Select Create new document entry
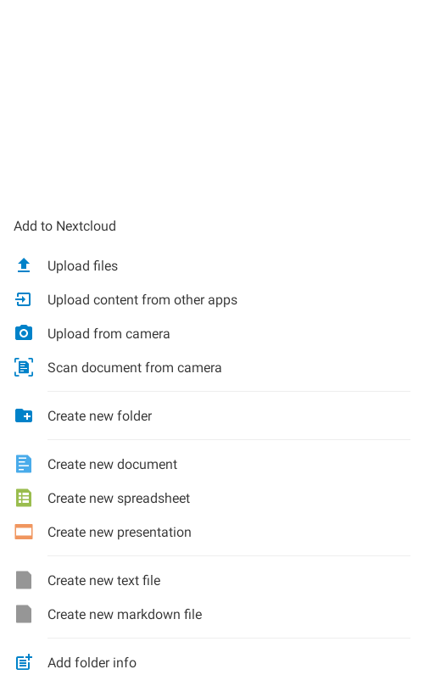The width and height of the screenshot is (424, 686). click(x=212, y=464)
